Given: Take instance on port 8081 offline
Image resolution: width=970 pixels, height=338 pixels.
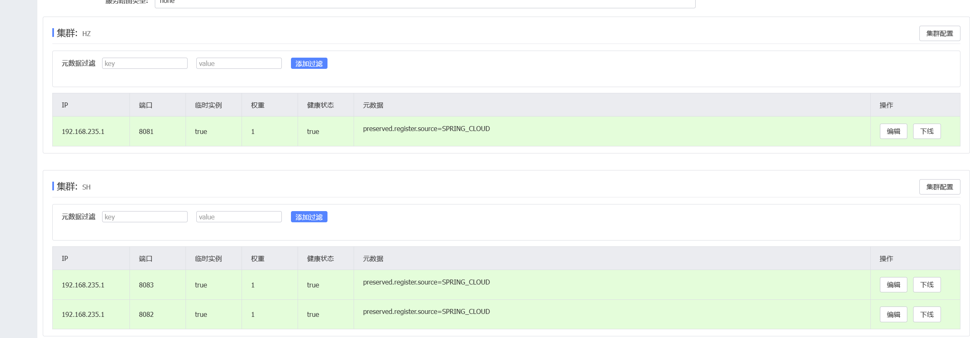Looking at the screenshot, I should 927,131.
